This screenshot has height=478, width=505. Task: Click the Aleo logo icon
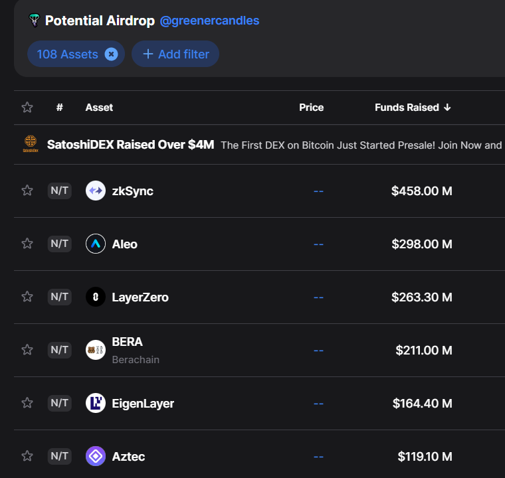pyautogui.click(x=96, y=244)
